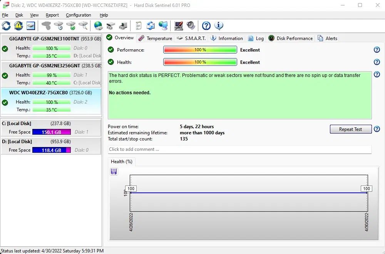This screenshot has width=385, height=254.
Task: Click the help icon beside the status message
Action: (377, 74)
